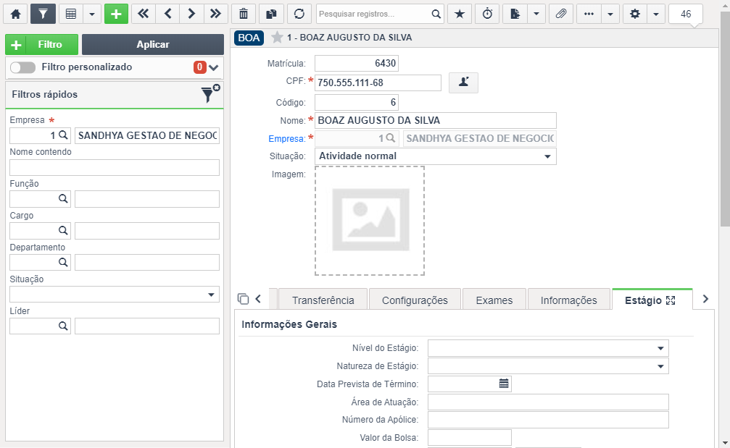Switch to the Transferência tab

pos(323,300)
